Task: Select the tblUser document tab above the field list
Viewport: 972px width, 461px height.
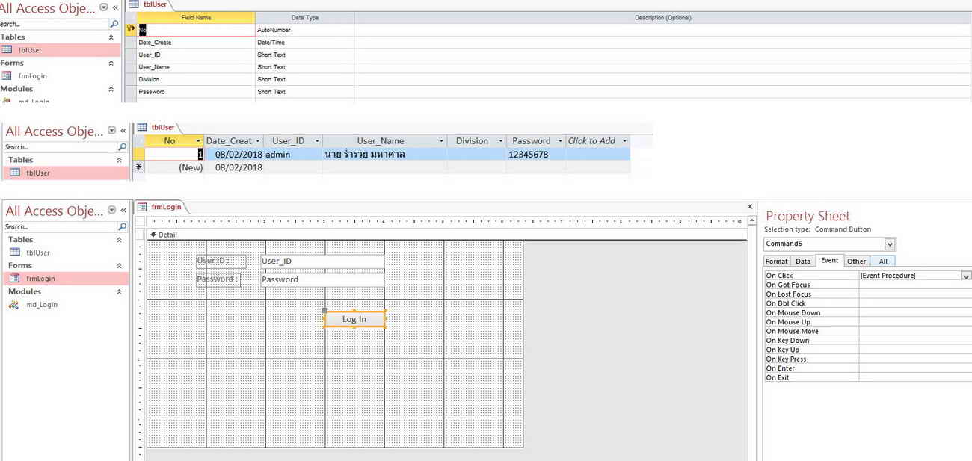Action: [x=150, y=4]
